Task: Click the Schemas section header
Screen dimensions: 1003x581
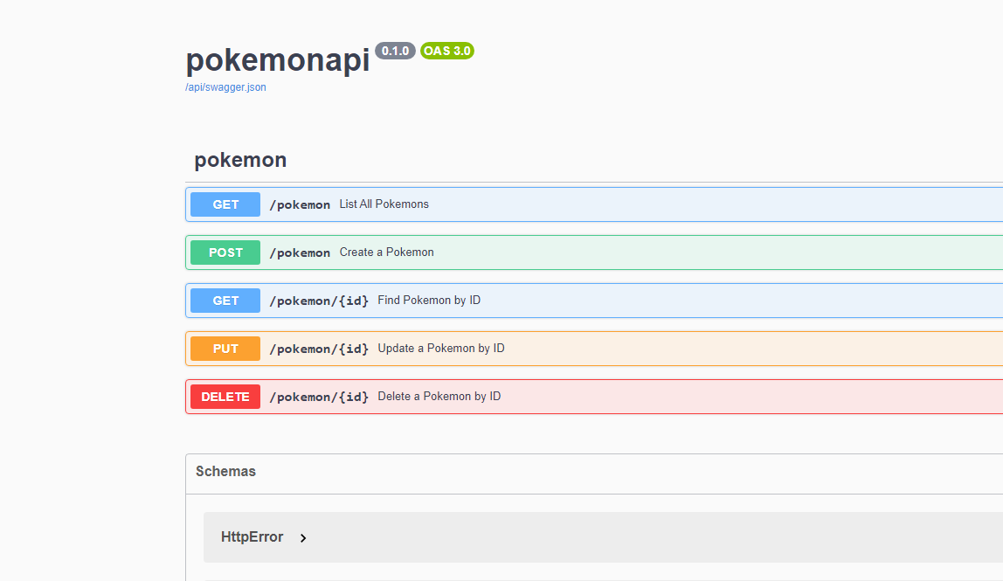Action: [x=225, y=472]
